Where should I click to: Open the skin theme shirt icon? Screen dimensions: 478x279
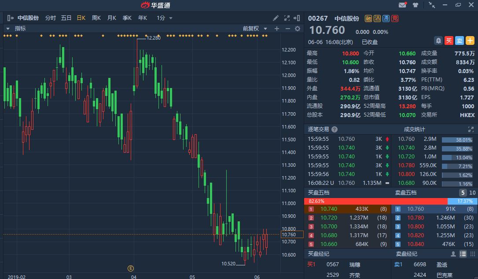(x=415, y=5)
